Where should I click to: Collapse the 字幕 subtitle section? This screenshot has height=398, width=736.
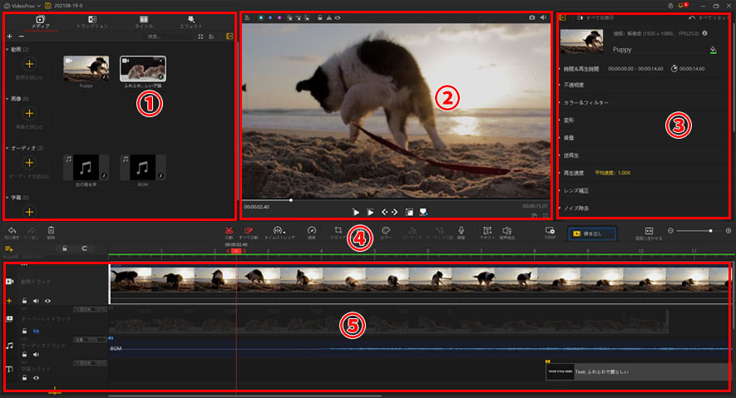(7, 198)
